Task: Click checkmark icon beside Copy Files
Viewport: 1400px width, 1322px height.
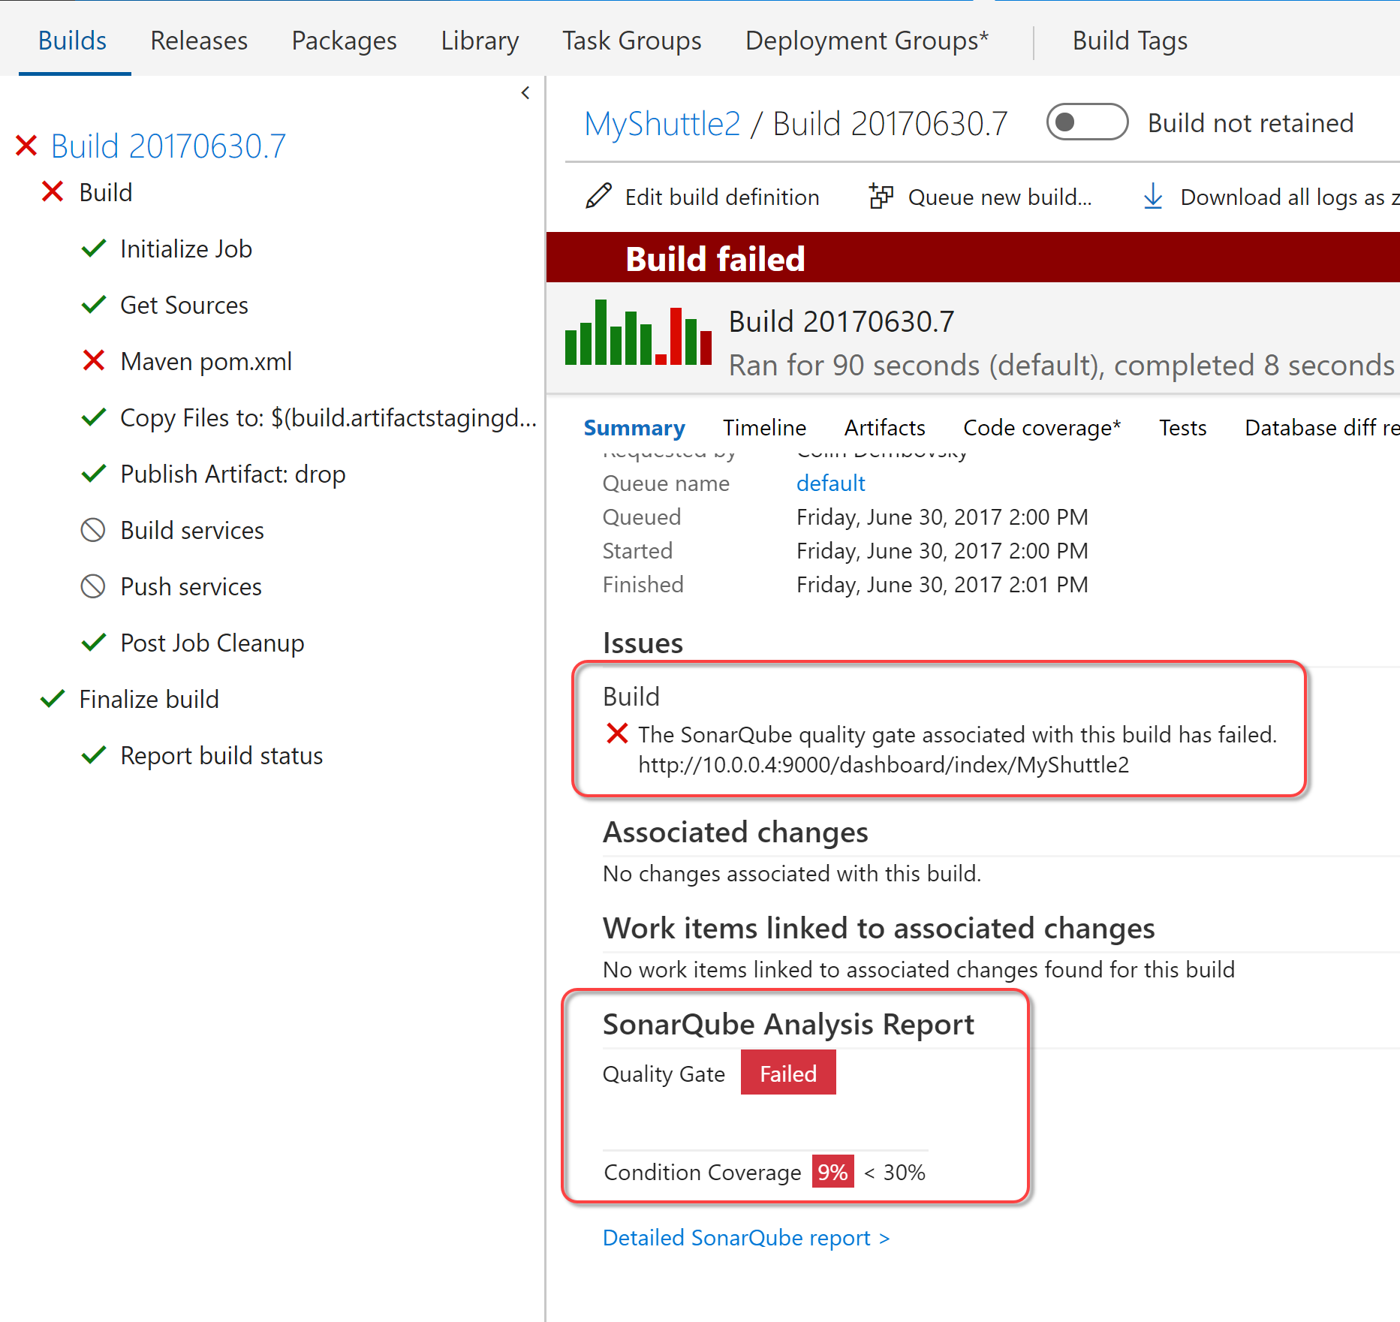Action: tap(93, 417)
